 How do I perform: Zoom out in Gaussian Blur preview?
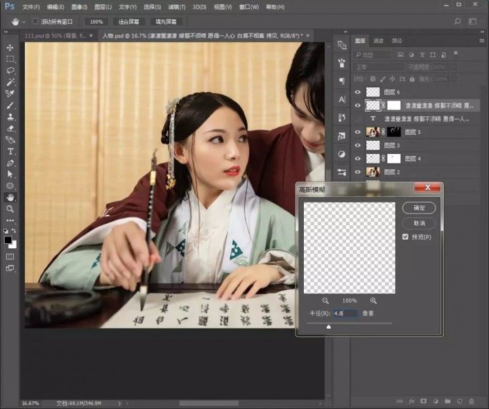click(325, 301)
